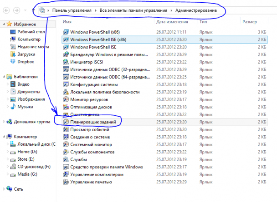The image size is (277, 202).
Task: Click Монитор ресурсов icon
Action: tap(66, 99)
